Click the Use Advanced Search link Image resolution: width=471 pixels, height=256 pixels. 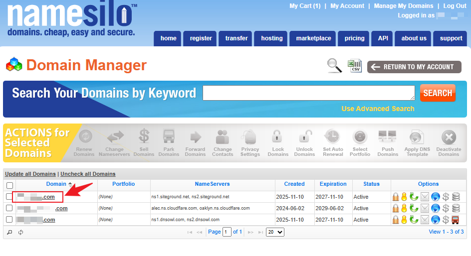pos(378,109)
